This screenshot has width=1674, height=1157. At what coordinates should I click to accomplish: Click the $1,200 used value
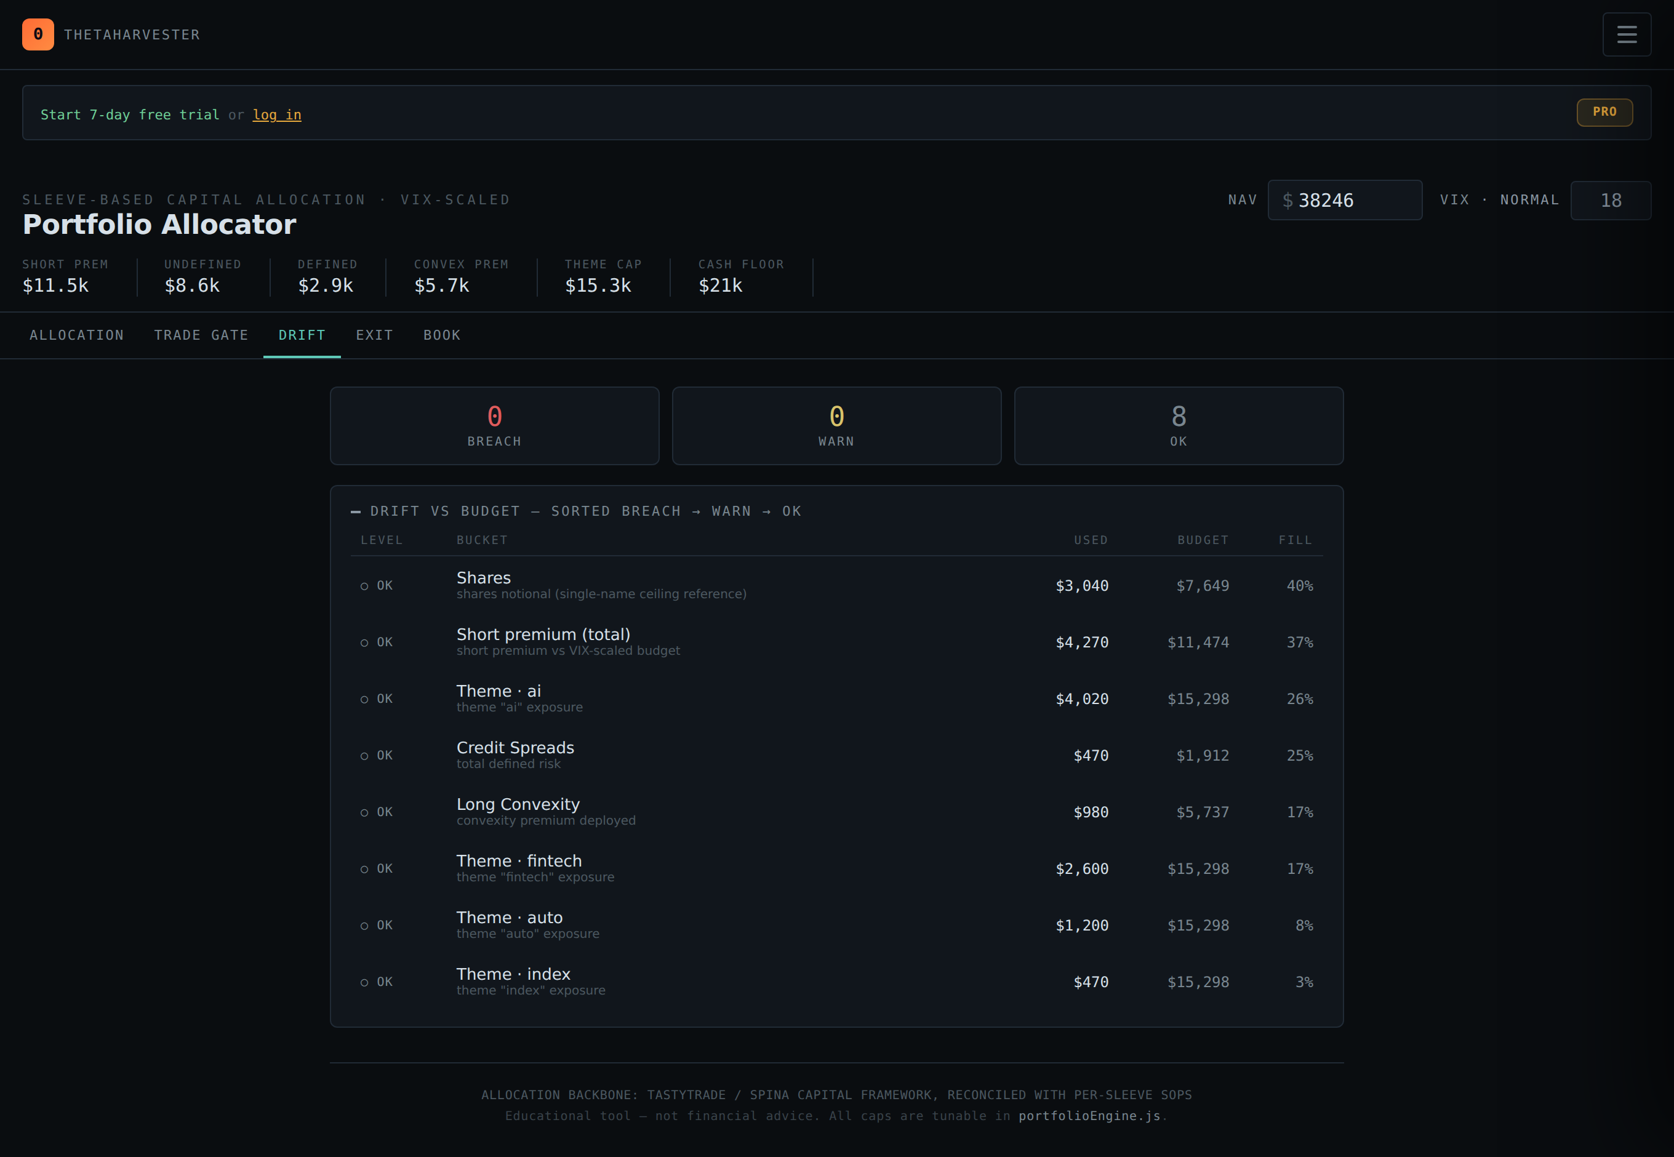[1082, 926]
